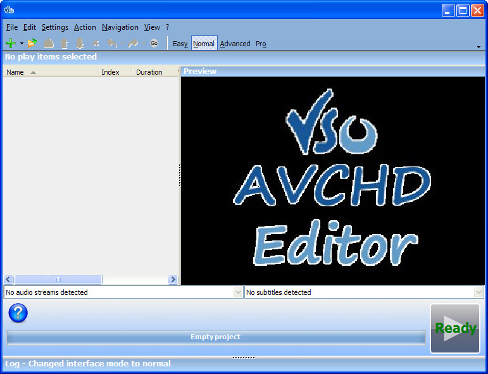Click the 'No play items selected' label
The image size is (488, 374).
(x=51, y=56)
